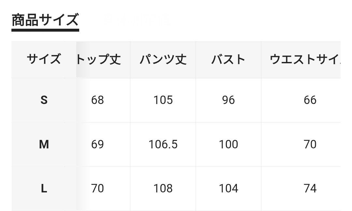Click the サイズ column header
The image size is (352, 211).
pyautogui.click(x=44, y=59)
